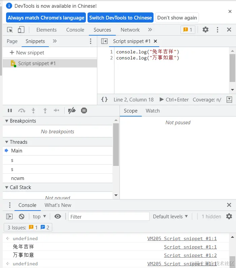Toggle the console sidebar icon
Image resolution: width=236 pixels, height=268 pixels.
(x=9, y=217)
